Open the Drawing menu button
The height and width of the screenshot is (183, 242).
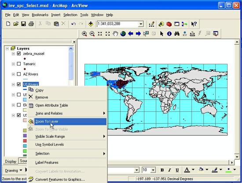[x=14, y=170]
